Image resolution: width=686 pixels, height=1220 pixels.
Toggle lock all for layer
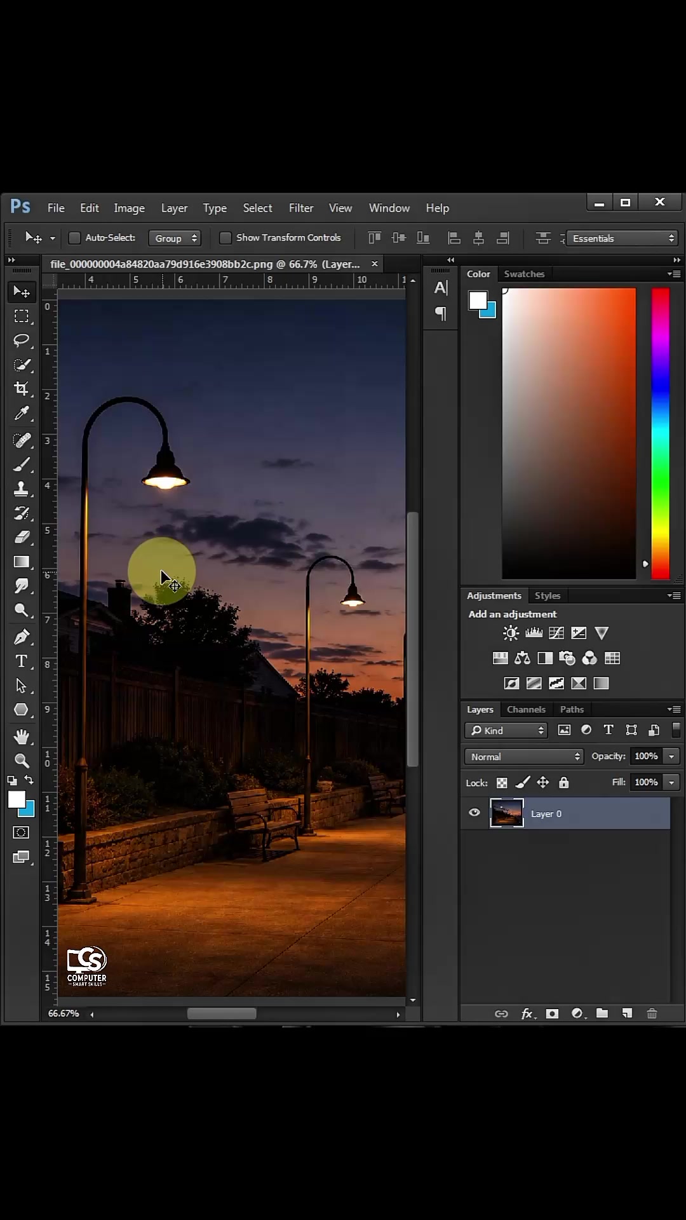point(564,783)
